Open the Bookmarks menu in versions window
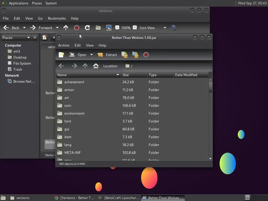This screenshot has height=201, width=268. pos(57,18)
